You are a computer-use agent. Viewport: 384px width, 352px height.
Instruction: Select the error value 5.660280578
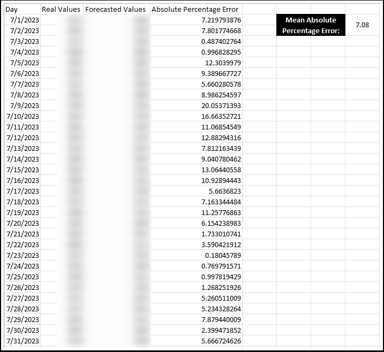coord(196,84)
